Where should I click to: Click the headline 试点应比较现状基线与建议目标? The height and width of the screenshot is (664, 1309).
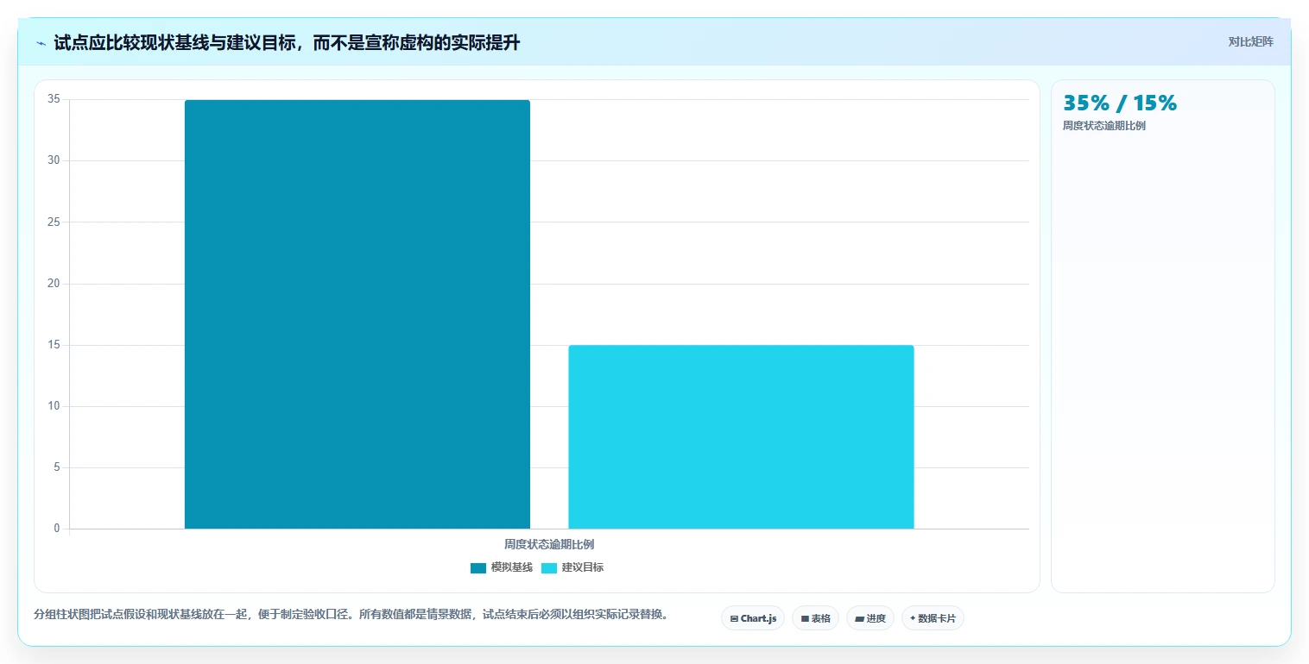point(174,43)
